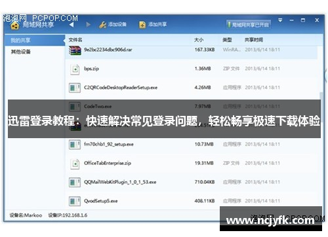This screenshot has height=237, width=328.
Task: Select the 我的共享 sidebar tab
Action: click(35, 41)
